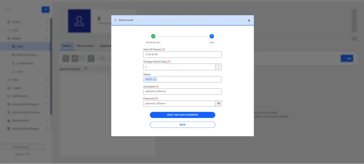Close the Add Account dialog
The image size is (364, 164).
pyautogui.click(x=249, y=20)
